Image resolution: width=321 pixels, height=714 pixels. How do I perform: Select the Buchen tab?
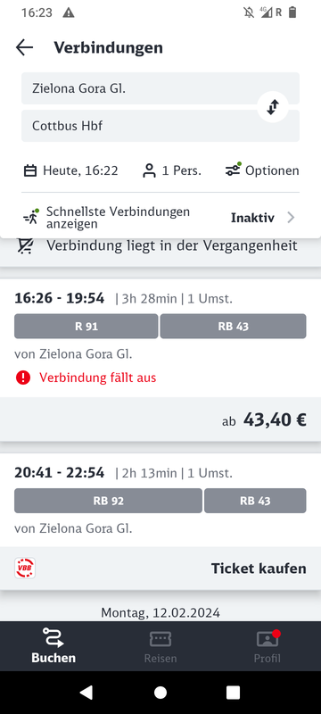[x=53, y=646]
